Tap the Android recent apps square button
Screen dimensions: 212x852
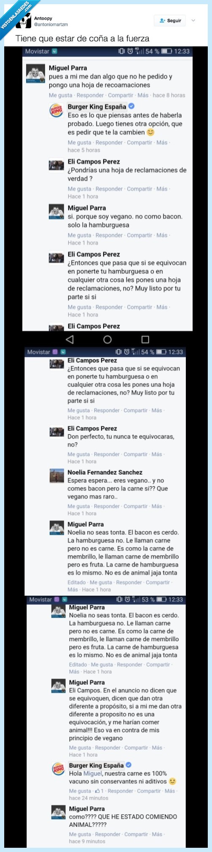point(145,339)
